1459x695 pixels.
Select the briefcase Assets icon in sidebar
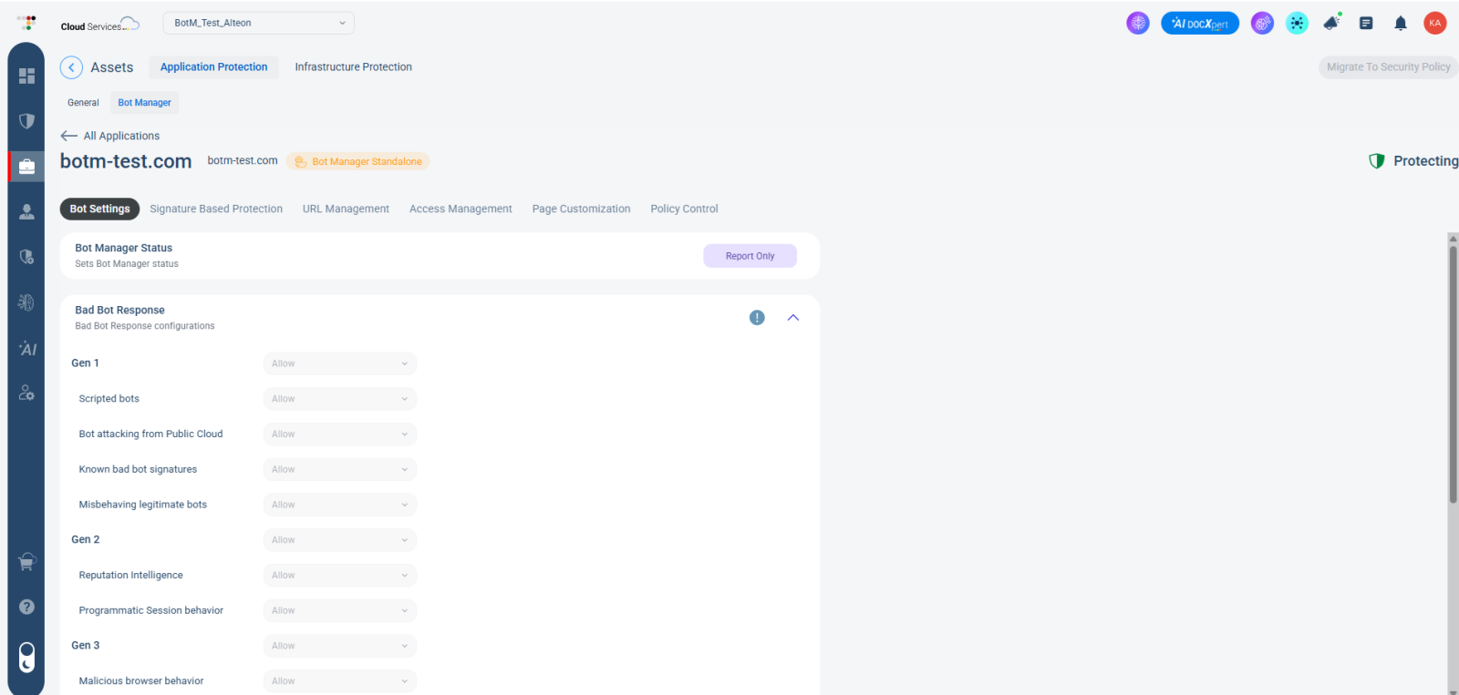[26, 167]
